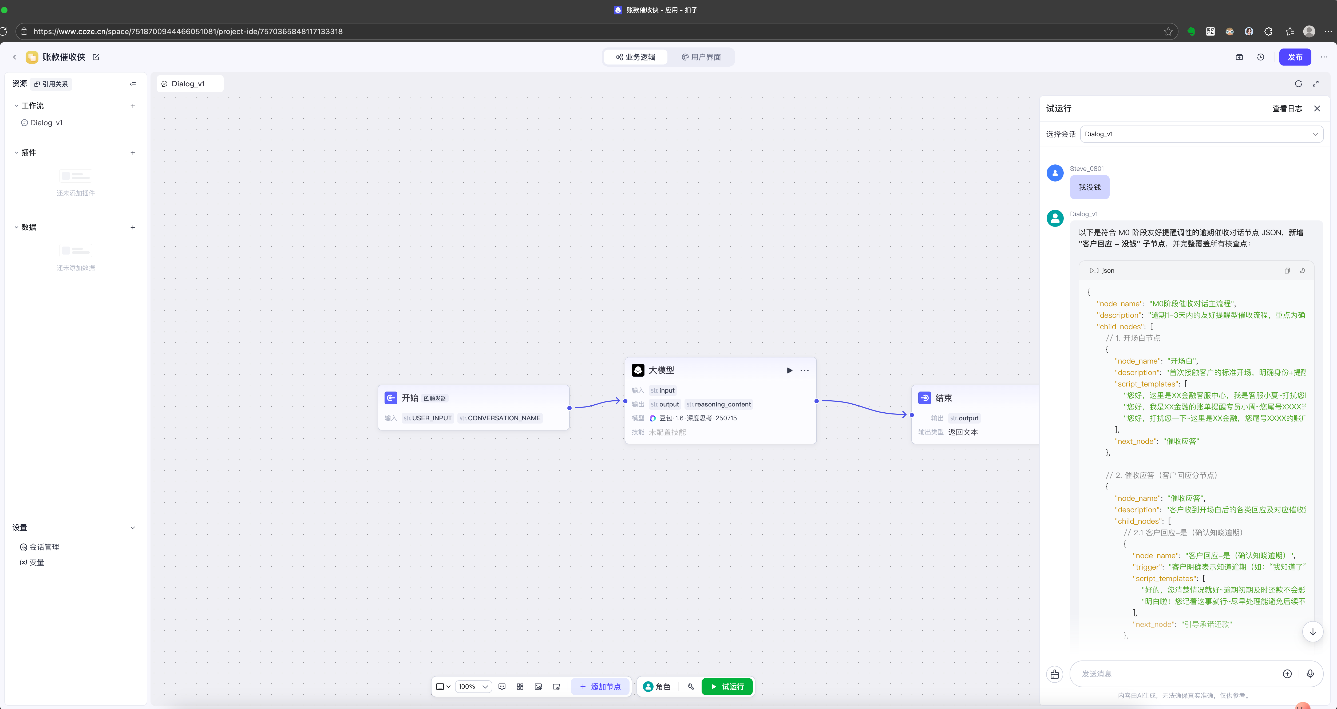Click the 发布 publish button
Screen dimensions: 1337x709
click(x=1295, y=57)
